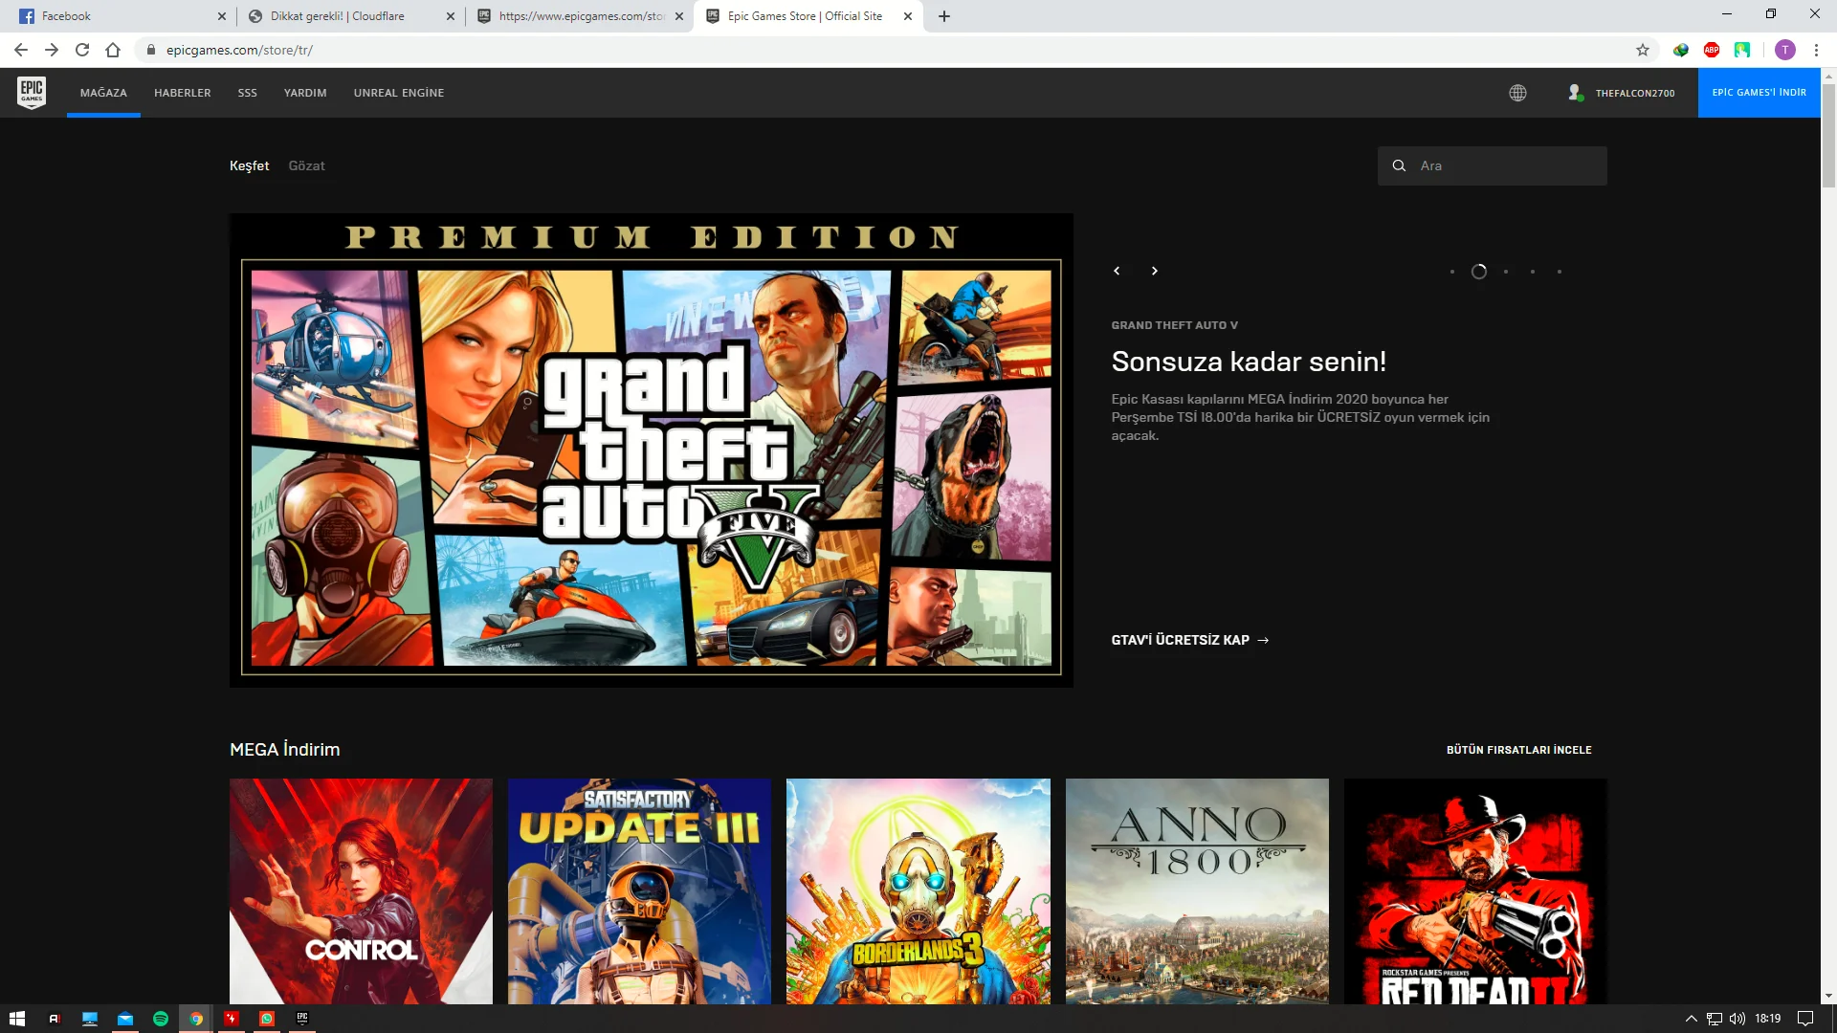
Task: Show the previous carousel slide arrow
Action: (x=1117, y=271)
